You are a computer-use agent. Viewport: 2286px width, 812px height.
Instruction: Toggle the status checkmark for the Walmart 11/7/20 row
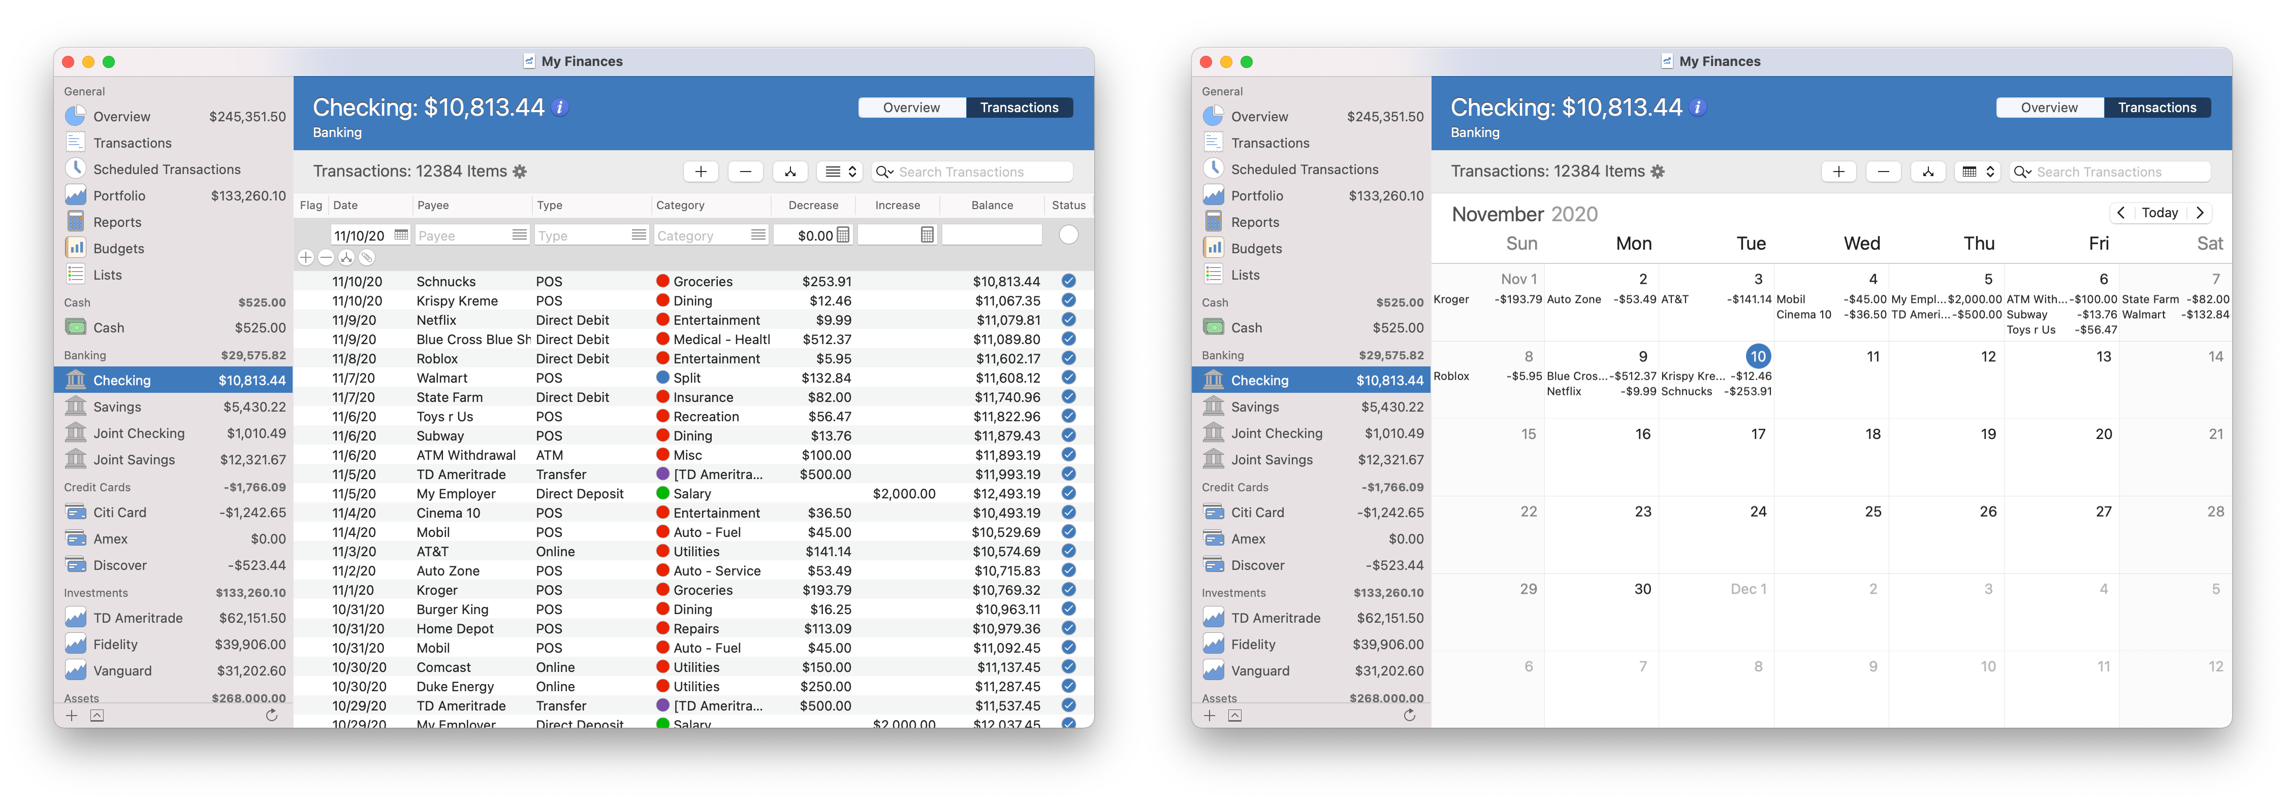(x=1068, y=378)
